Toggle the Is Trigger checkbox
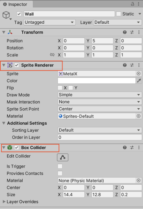This screenshot has height=209, width=143. tap(60, 166)
